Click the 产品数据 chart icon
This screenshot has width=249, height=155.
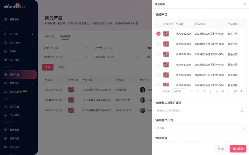(x=5, y=115)
